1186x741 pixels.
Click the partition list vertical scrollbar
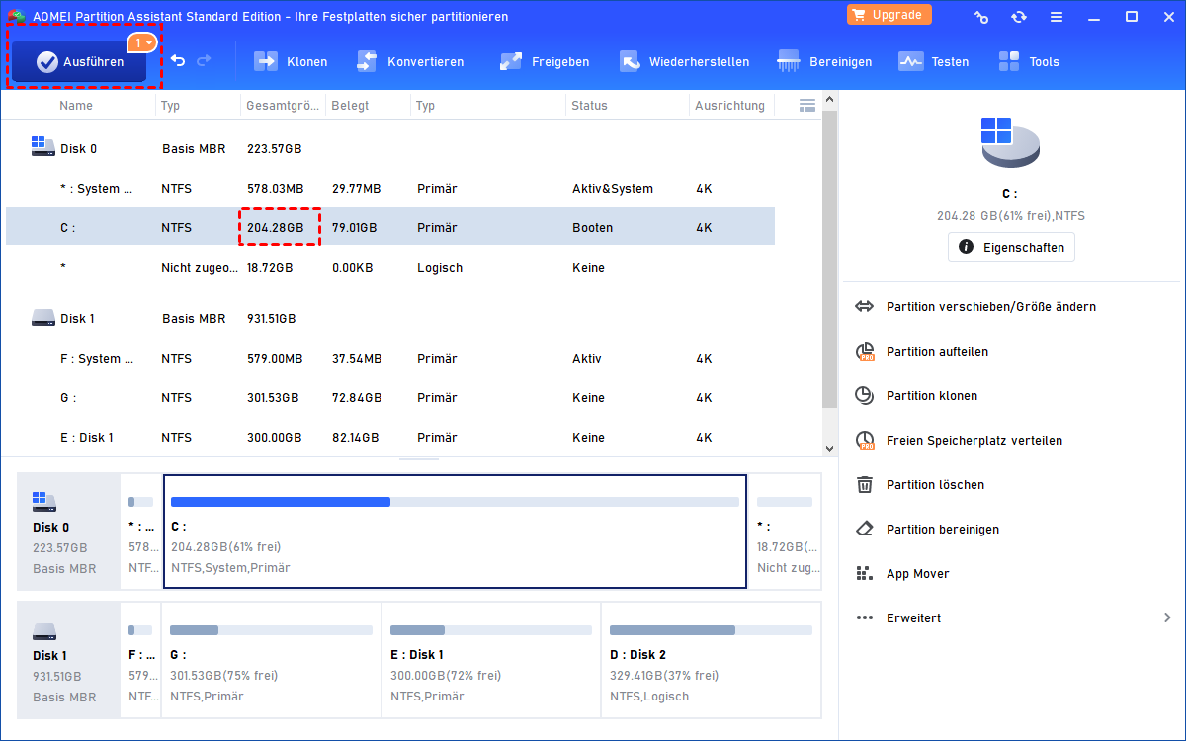coord(829,259)
